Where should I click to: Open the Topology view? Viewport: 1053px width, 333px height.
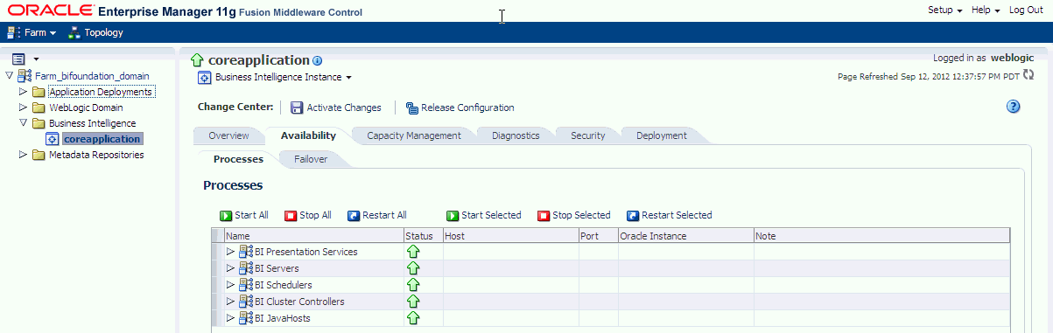[x=96, y=32]
